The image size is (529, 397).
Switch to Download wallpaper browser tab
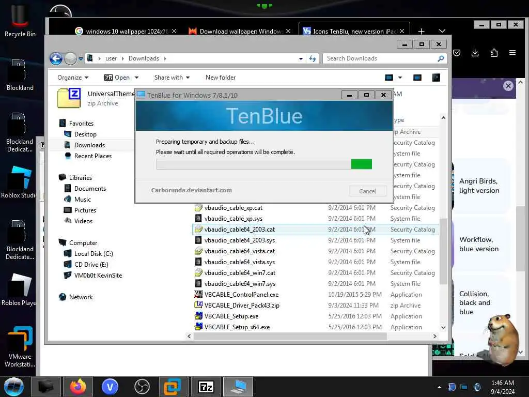pos(239,32)
